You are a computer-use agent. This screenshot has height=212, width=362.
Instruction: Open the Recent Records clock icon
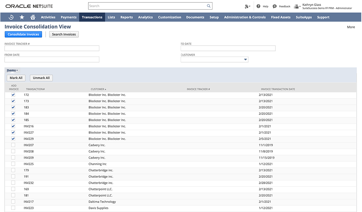[10, 17]
